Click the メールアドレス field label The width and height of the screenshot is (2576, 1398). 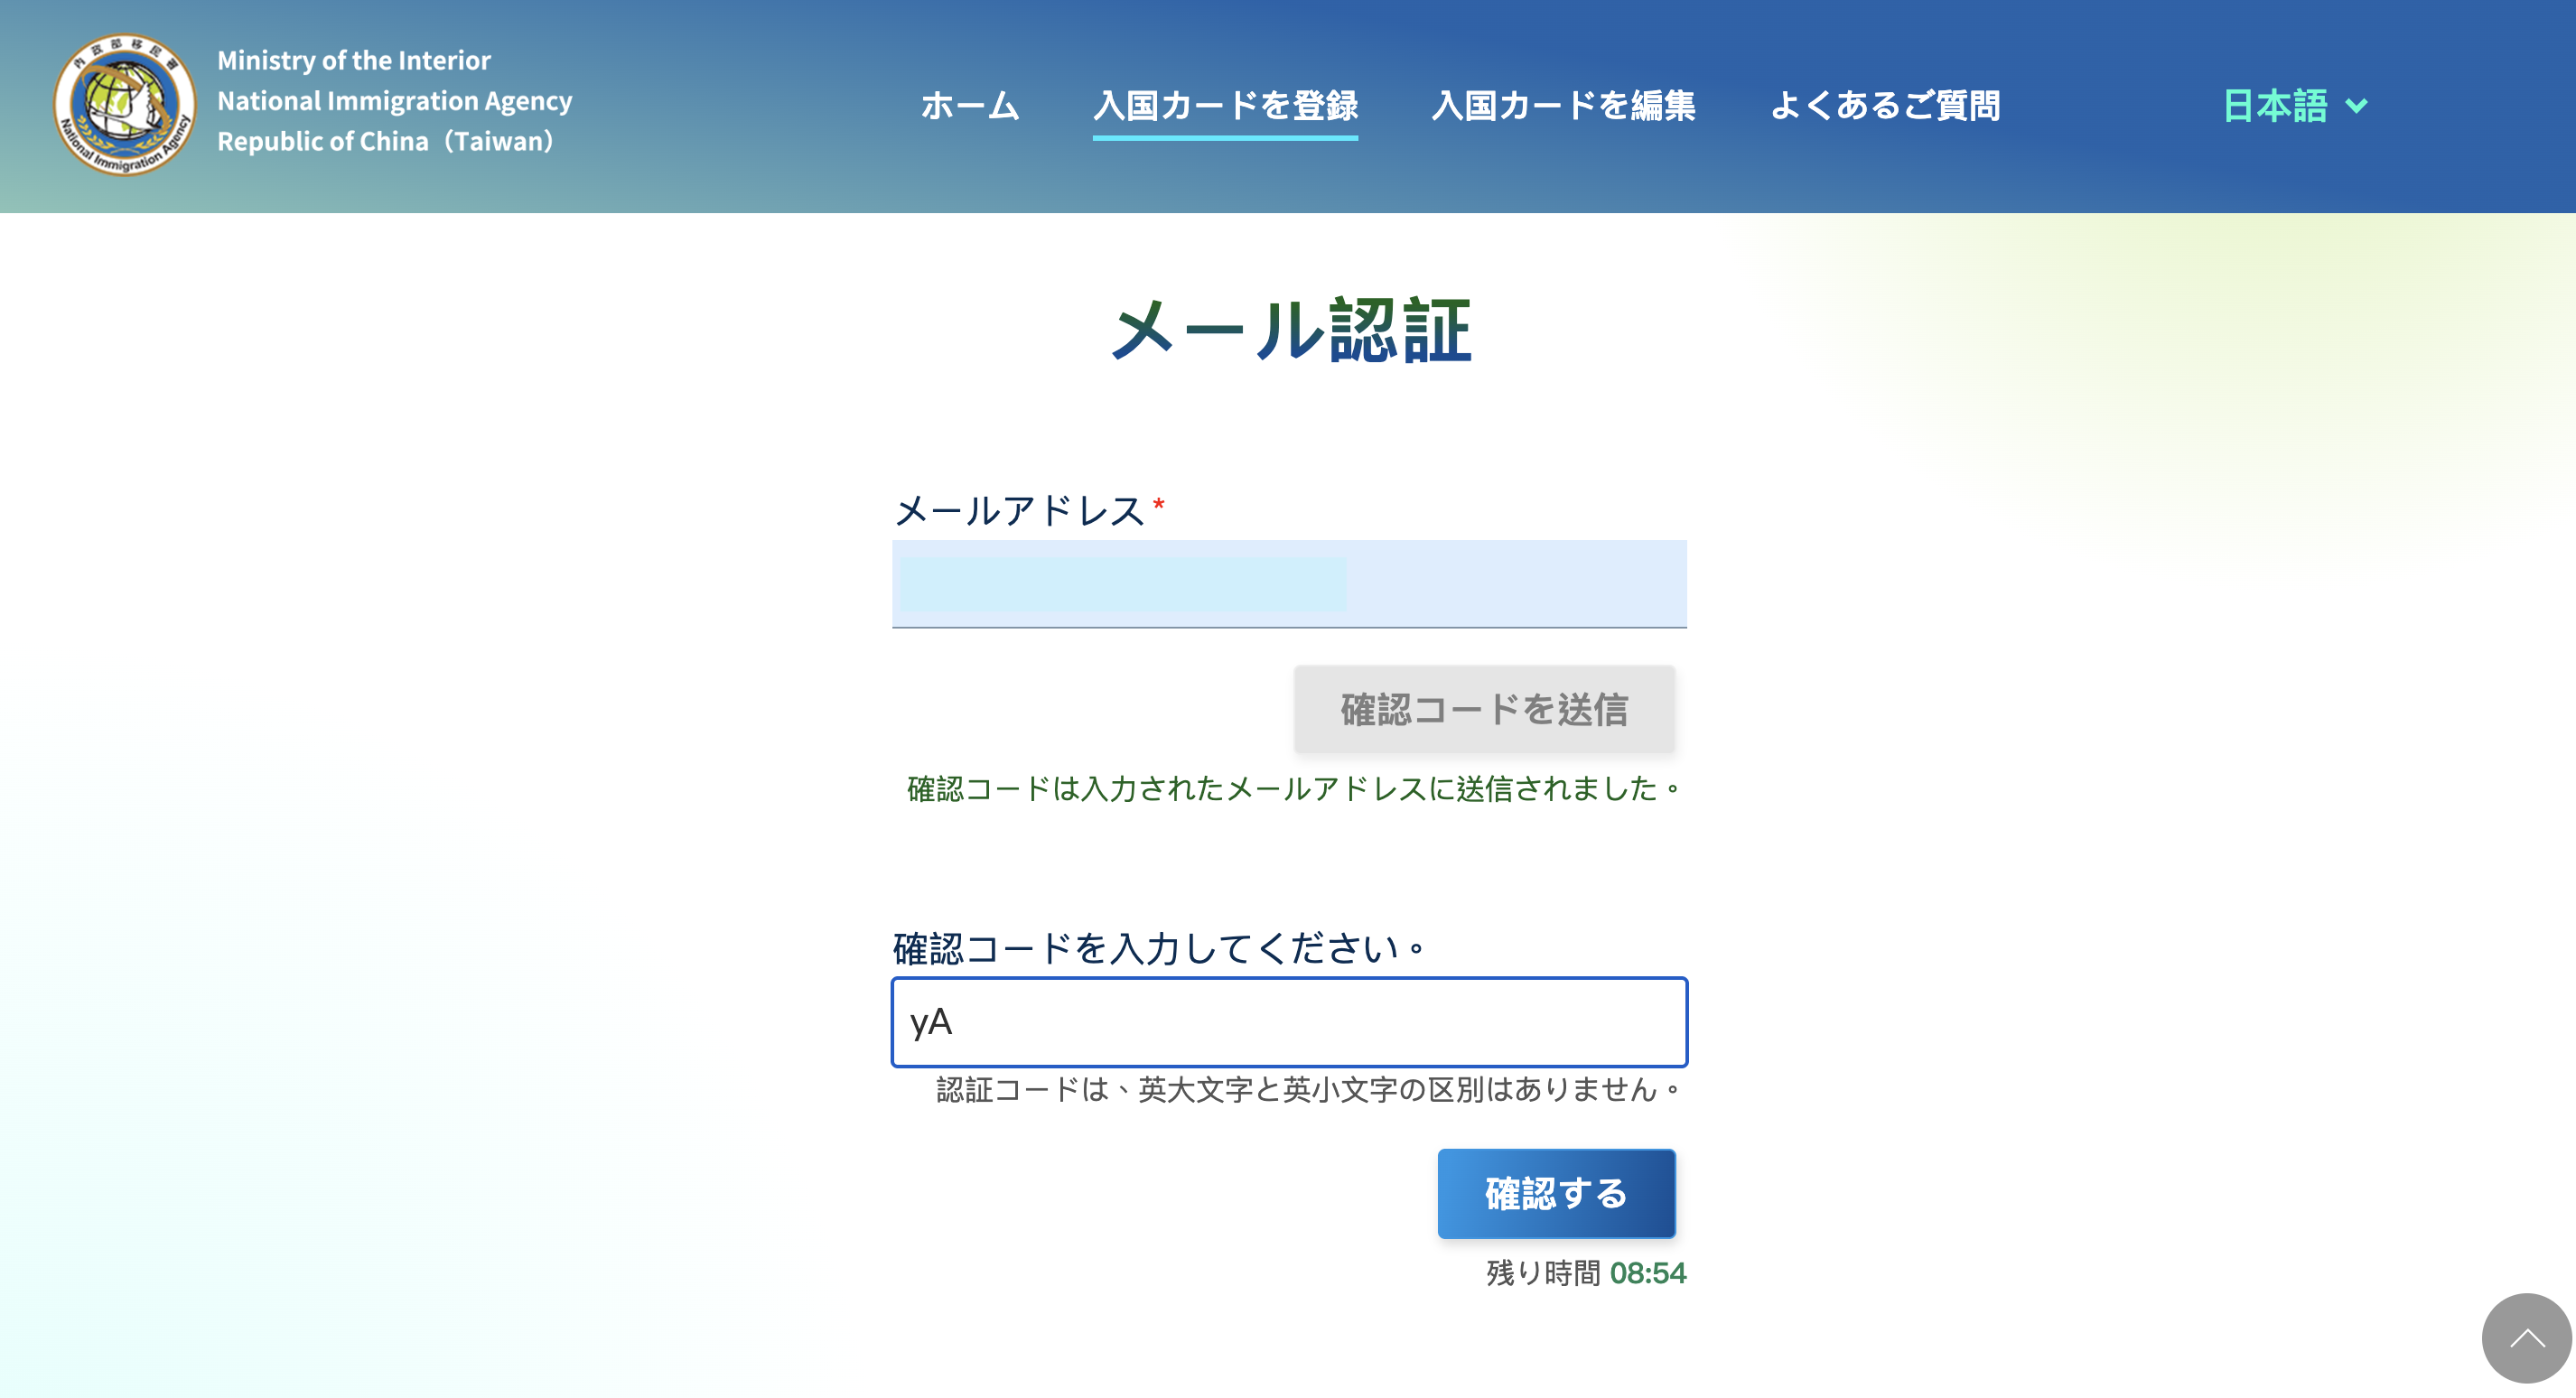point(1019,511)
